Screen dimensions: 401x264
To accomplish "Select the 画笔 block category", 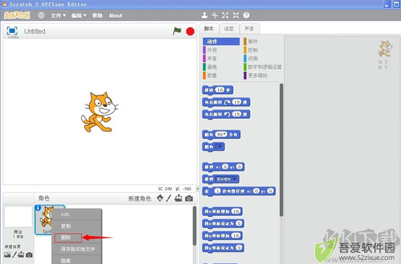I will [210, 67].
